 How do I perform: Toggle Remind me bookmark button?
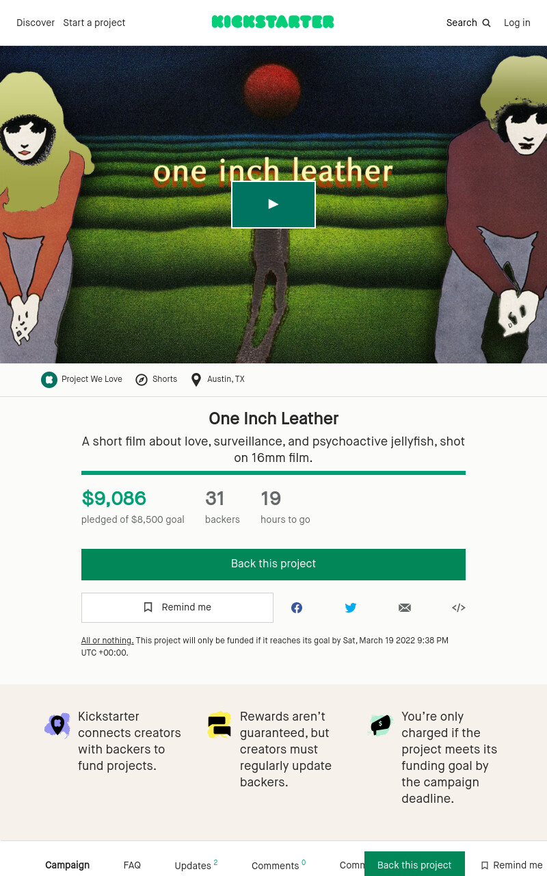pyautogui.click(x=177, y=608)
